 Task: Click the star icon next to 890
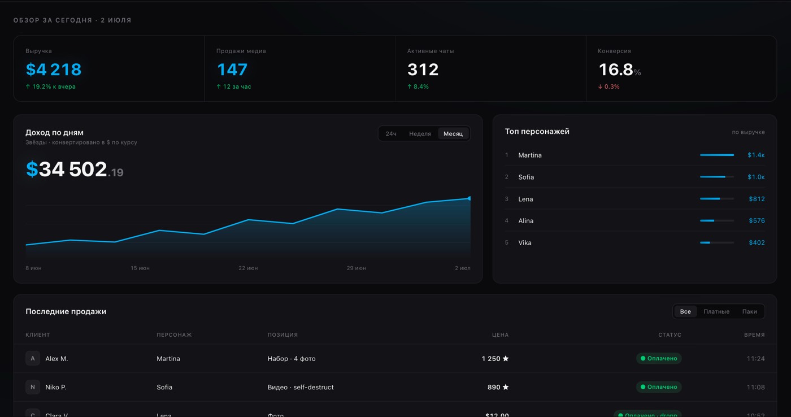tap(506, 387)
